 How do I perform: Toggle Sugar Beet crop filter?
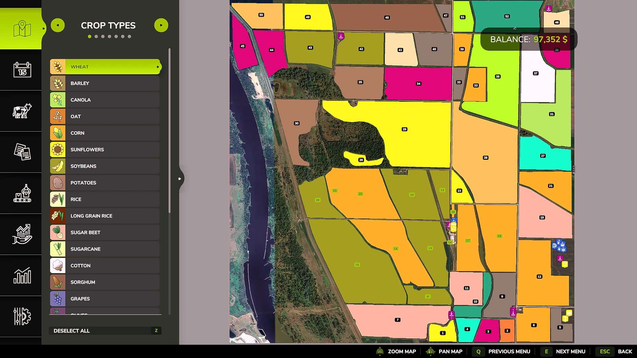click(x=105, y=232)
